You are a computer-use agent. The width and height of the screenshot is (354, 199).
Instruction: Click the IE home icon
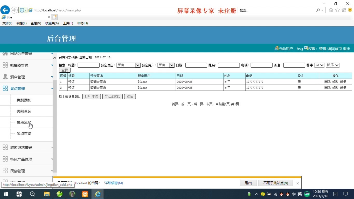click(331, 10)
